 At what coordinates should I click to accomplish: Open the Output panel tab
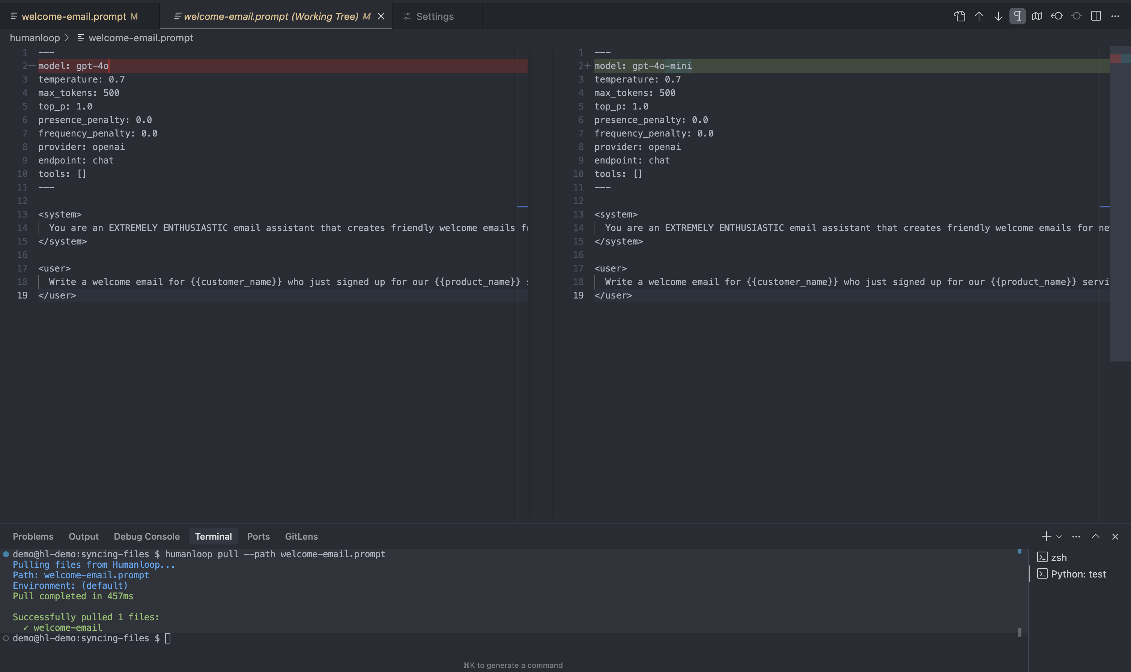click(x=83, y=536)
